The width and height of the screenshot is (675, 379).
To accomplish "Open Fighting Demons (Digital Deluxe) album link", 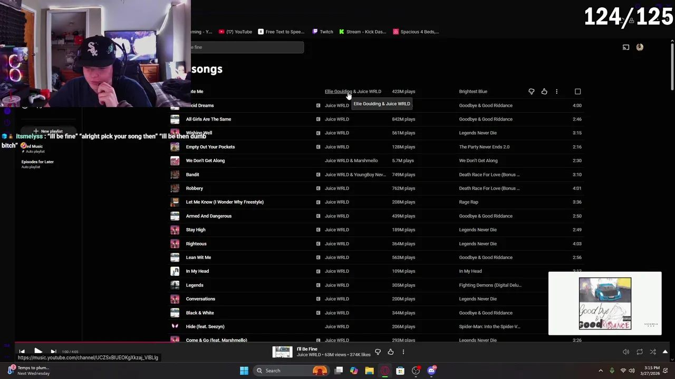I will point(490,285).
